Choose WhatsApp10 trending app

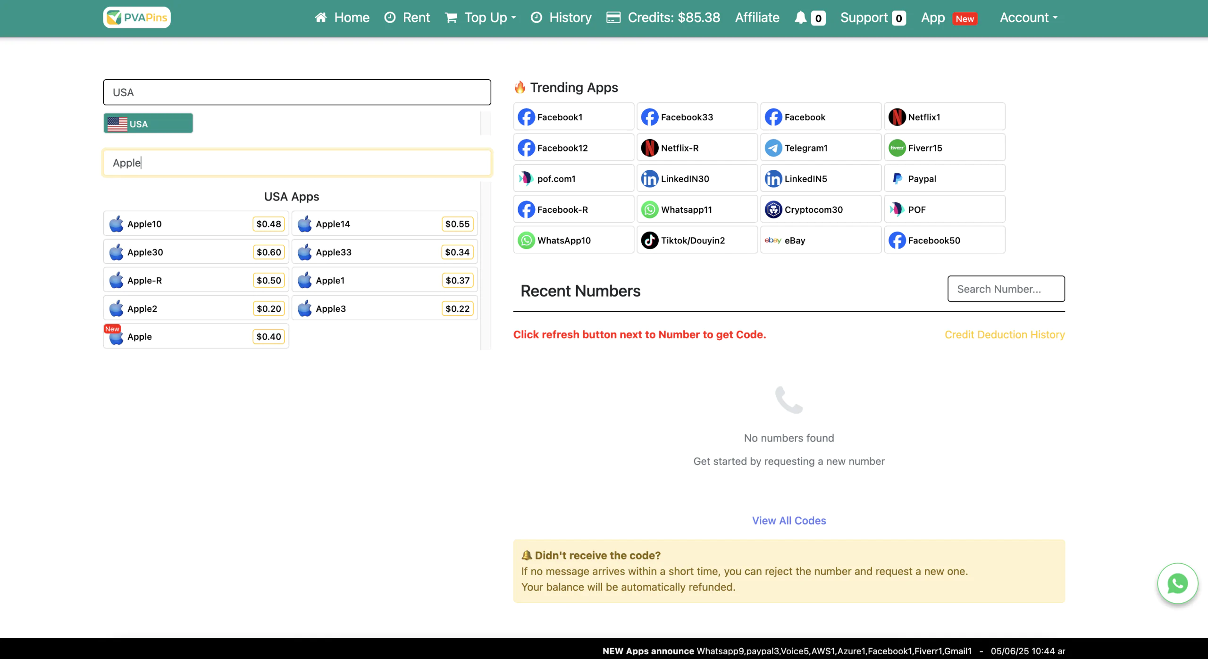573,240
